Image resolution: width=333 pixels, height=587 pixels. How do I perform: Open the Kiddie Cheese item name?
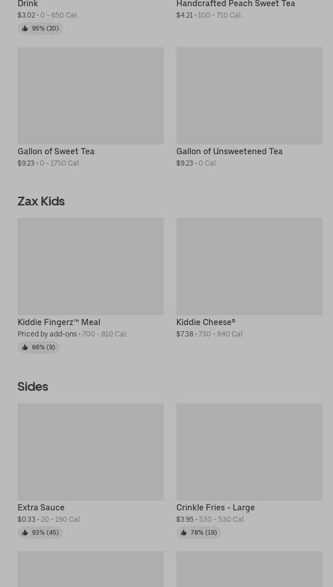click(206, 322)
